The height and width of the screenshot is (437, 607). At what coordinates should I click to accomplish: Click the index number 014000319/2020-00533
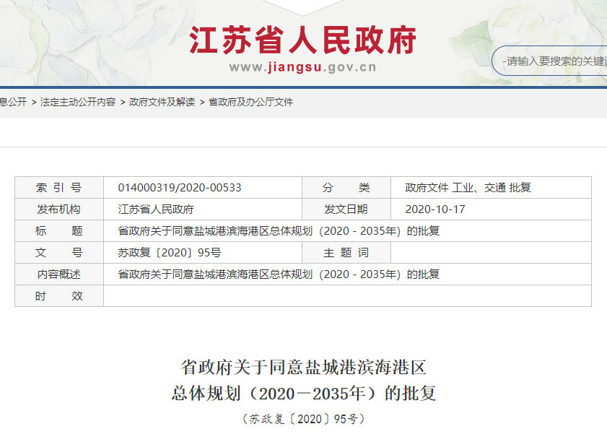180,188
